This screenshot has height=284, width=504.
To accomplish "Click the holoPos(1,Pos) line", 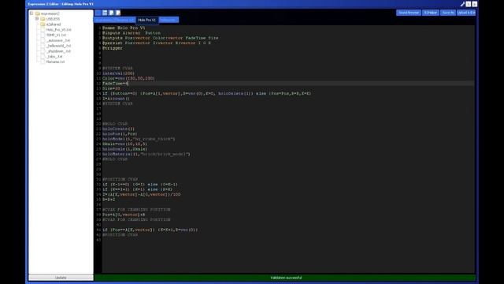I will tap(120, 134).
